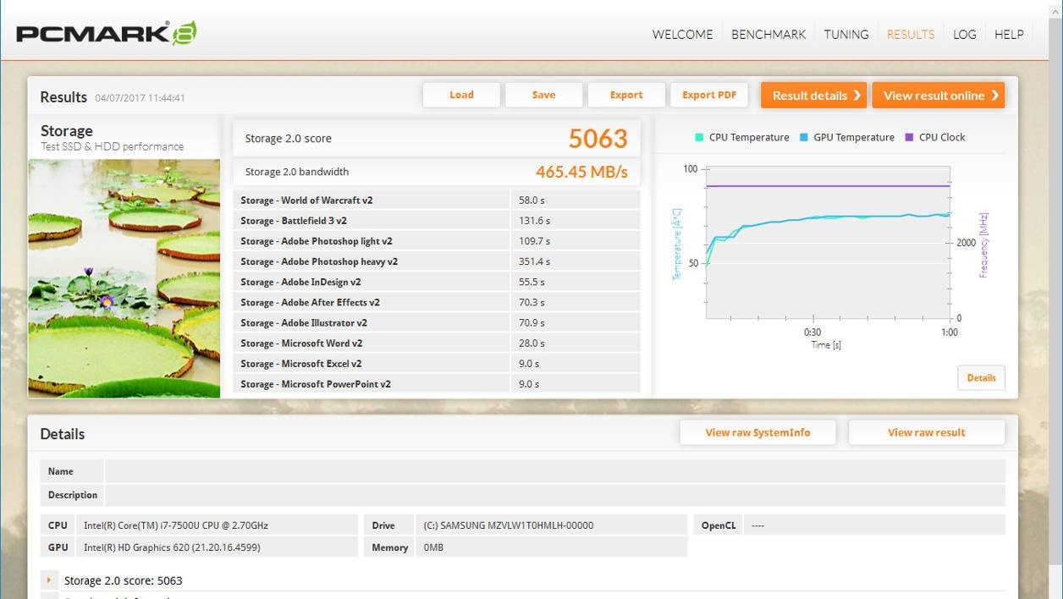This screenshot has width=1063, height=599.
Task: Click the Name input field
Action: pos(555,471)
